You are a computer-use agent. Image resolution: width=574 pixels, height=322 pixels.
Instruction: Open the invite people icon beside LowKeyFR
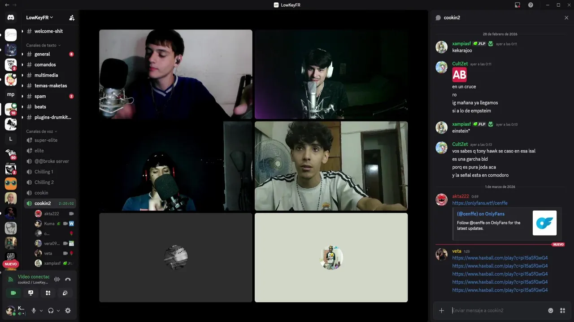pos(72,18)
